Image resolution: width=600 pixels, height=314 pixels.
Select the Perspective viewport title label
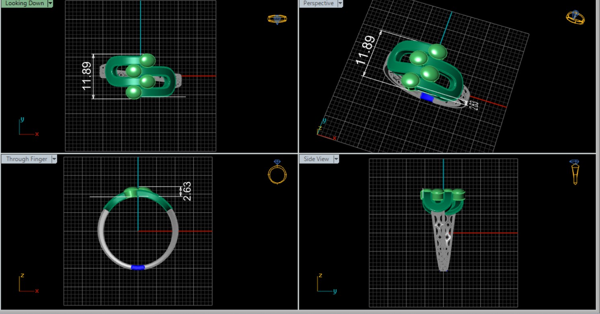click(x=318, y=3)
